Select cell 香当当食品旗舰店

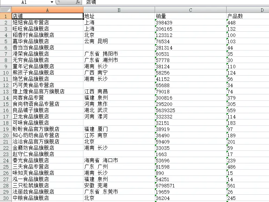point(48,47)
